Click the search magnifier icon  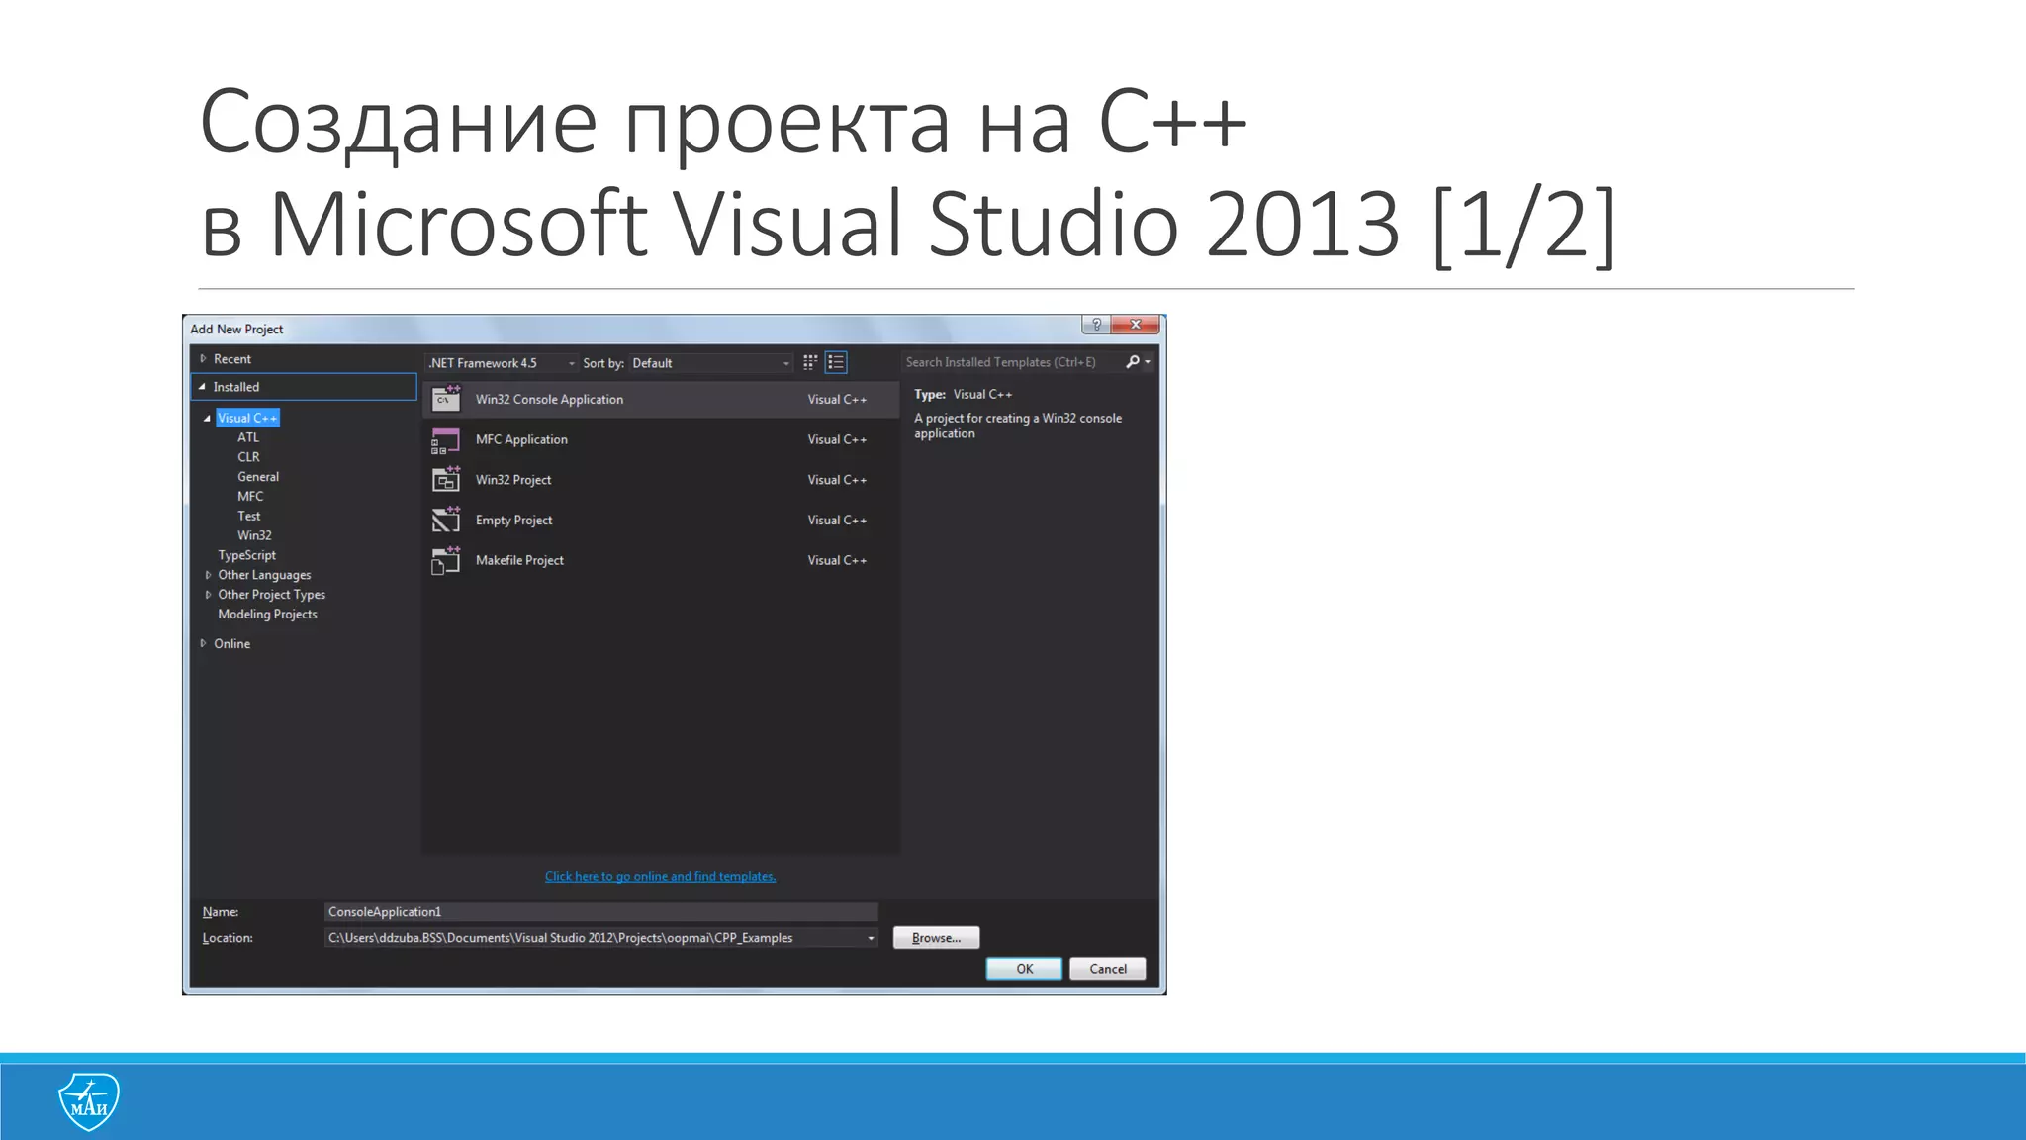[x=1133, y=362]
